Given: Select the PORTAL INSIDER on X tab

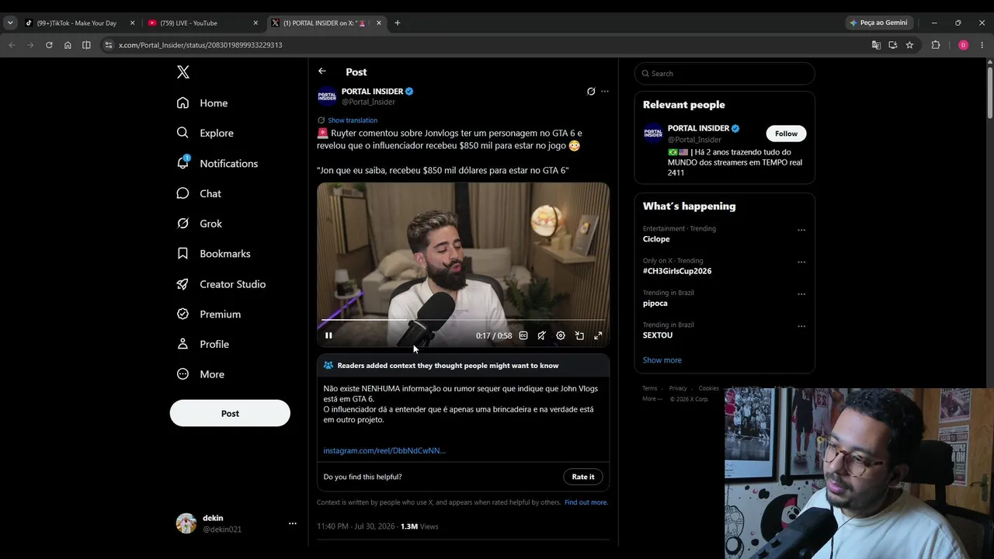Looking at the screenshot, I should click(x=324, y=23).
